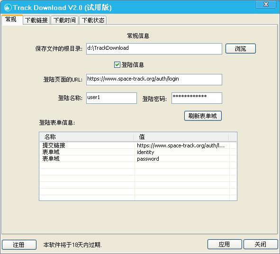Click the 登陆名称 field containing user1

111,98
